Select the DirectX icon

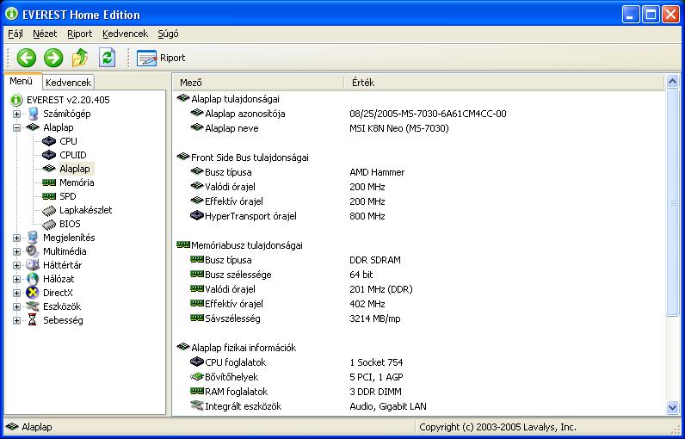click(x=33, y=293)
